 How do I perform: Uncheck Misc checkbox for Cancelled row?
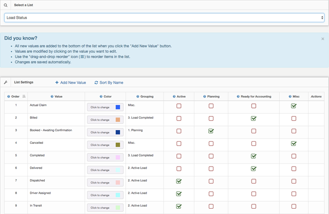[294, 143]
